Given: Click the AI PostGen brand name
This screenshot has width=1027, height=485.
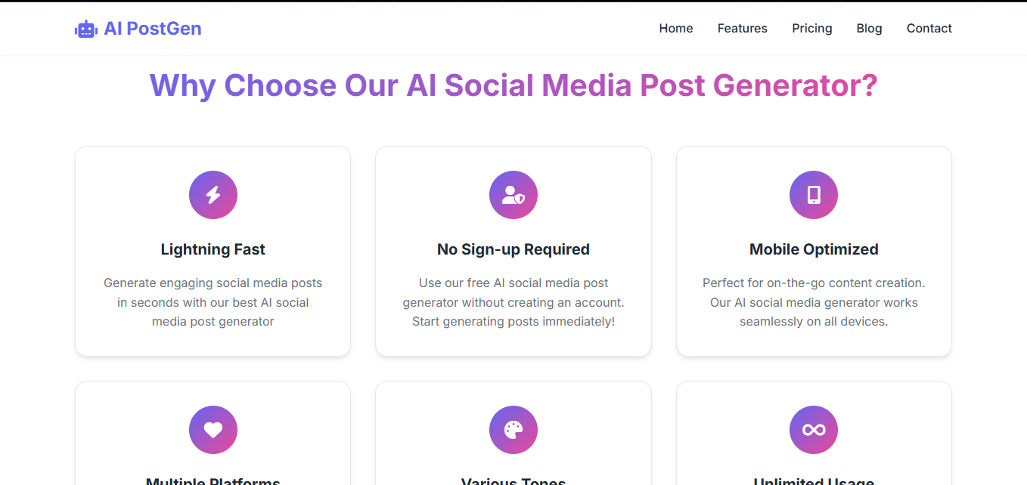Looking at the screenshot, I should click(153, 29).
